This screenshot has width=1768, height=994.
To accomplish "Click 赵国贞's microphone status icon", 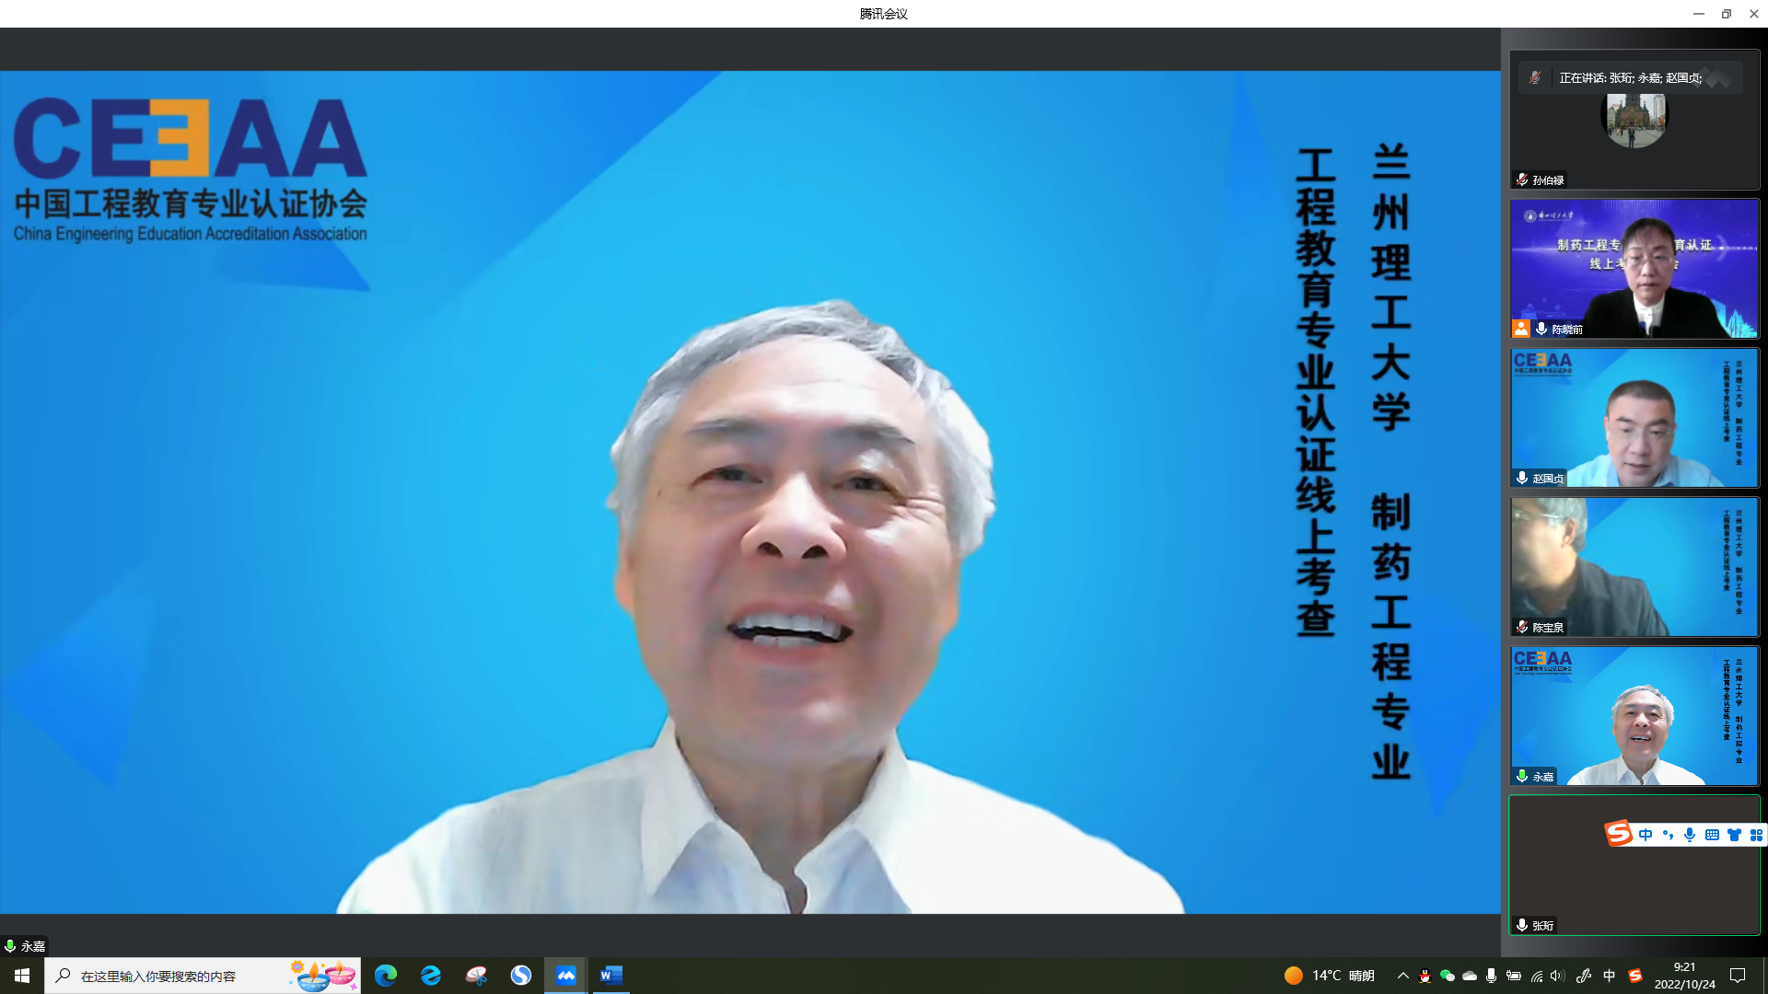I will (x=1522, y=478).
